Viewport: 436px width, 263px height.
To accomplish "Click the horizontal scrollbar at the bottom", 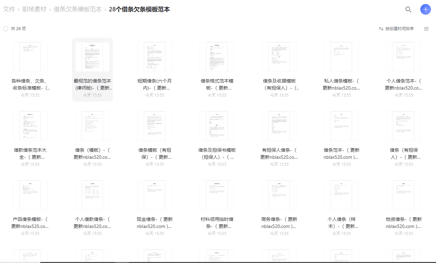I will pos(218,262).
